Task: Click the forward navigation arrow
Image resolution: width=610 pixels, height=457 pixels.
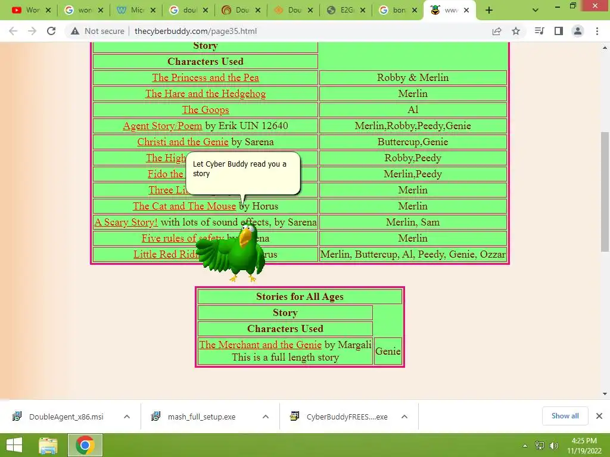Action: coord(32,31)
